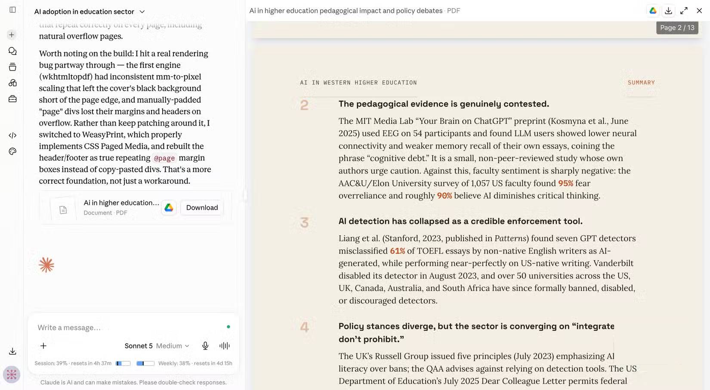
Task: Save file card PDF to Google Drive
Action: 169,208
